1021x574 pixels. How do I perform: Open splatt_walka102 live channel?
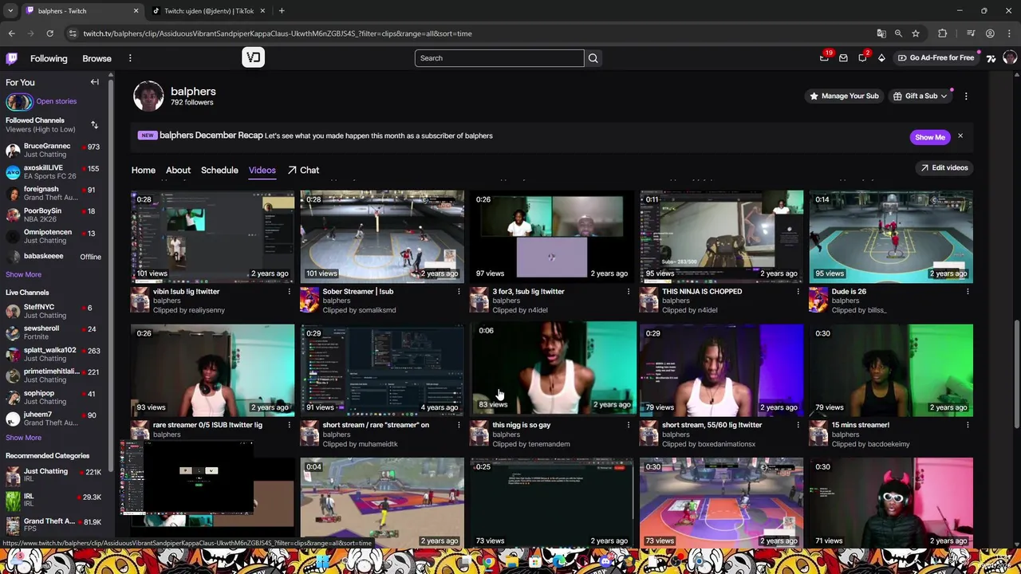click(x=53, y=354)
